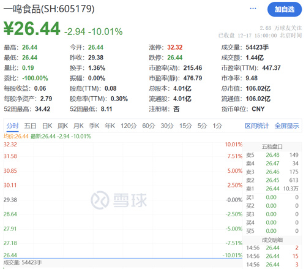Click the 五档盘口 panel header
Screen dimensions: 306x269
[272, 146]
